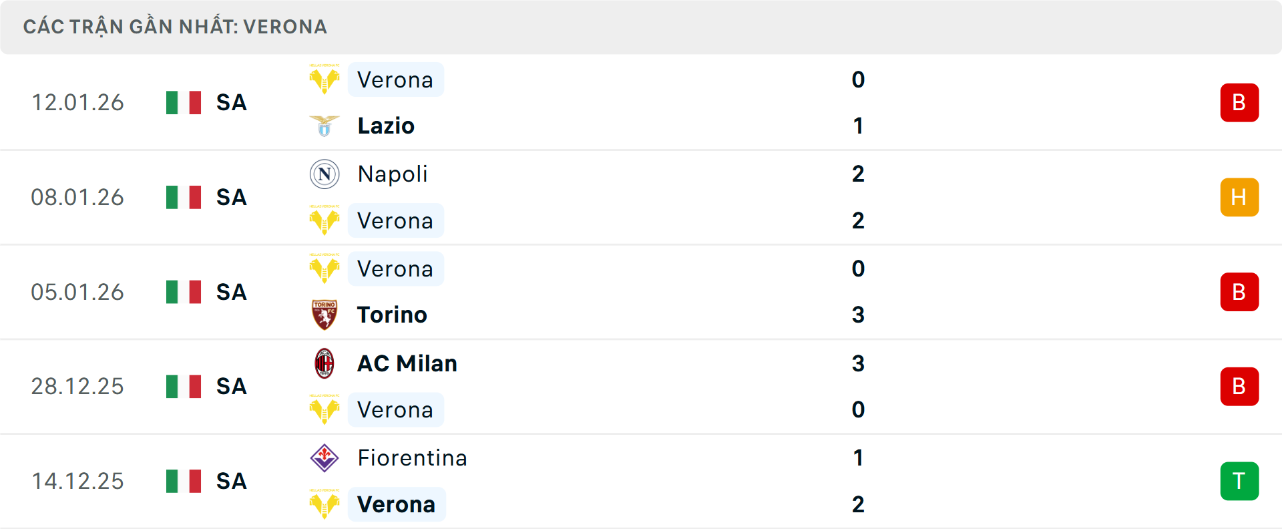This screenshot has width=1282, height=529.
Task: Click the green T win badge
Action: click(x=1239, y=481)
